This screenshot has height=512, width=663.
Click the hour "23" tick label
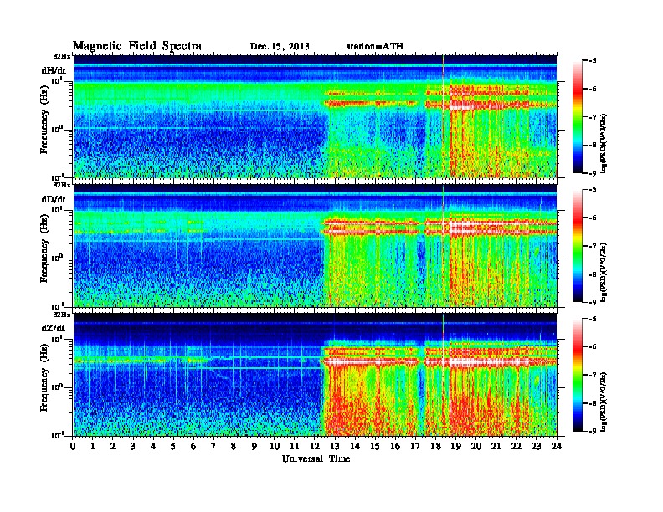pos(537,446)
